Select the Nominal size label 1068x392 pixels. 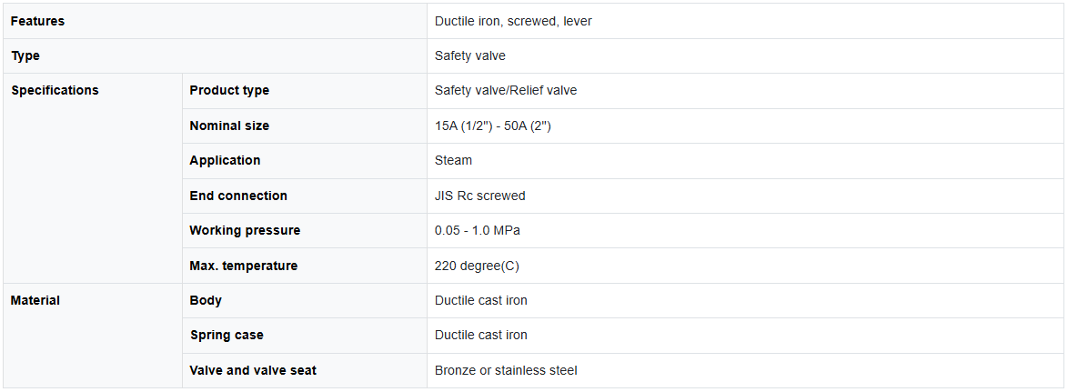click(x=229, y=126)
